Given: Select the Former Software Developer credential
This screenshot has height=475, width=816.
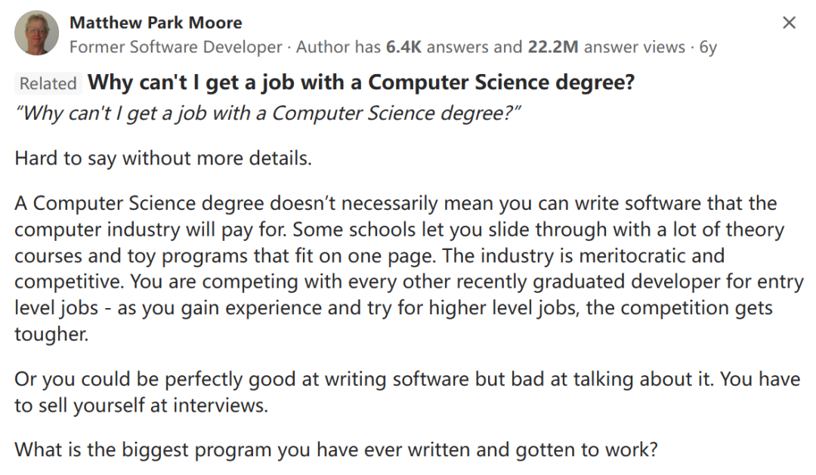Looking at the screenshot, I should 176,48.
